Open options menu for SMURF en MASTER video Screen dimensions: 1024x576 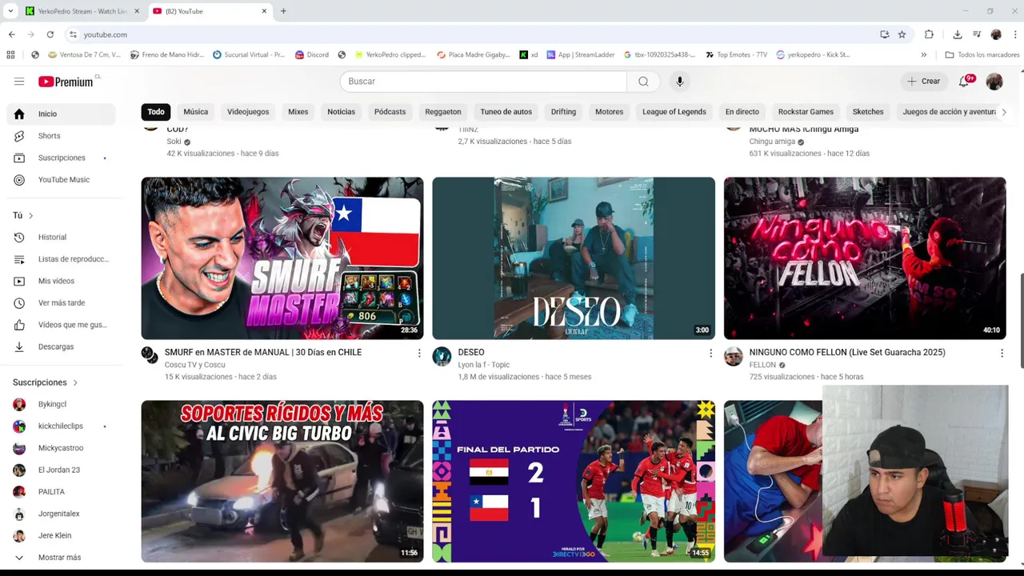[x=419, y=353]
